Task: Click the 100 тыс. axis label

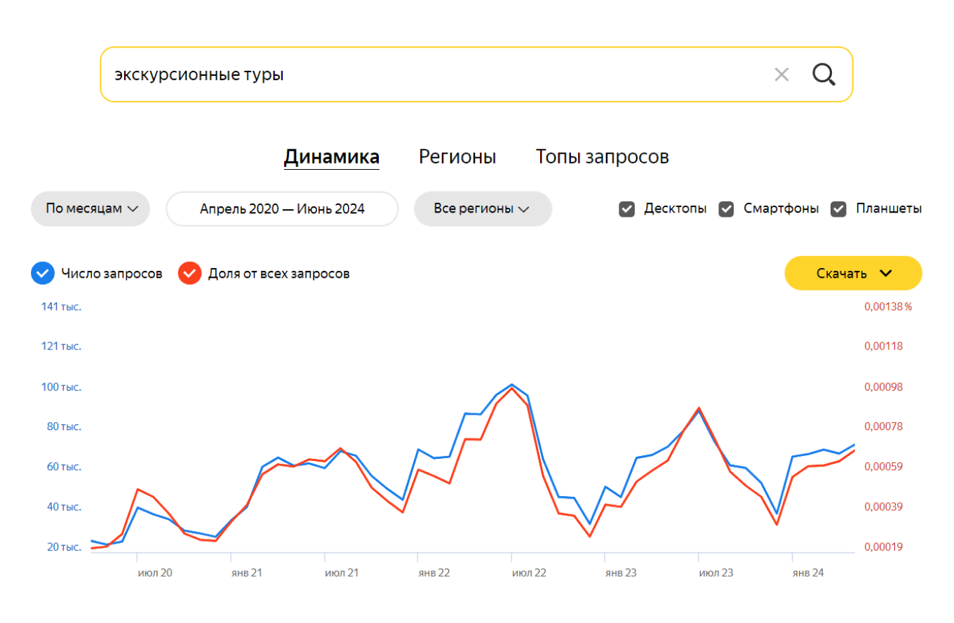Action: (62, 387)
